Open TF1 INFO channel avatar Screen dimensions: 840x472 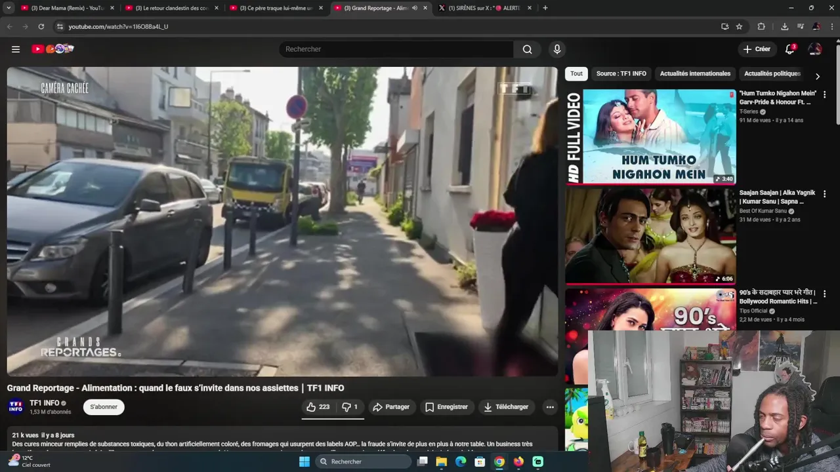click(16, 407)
